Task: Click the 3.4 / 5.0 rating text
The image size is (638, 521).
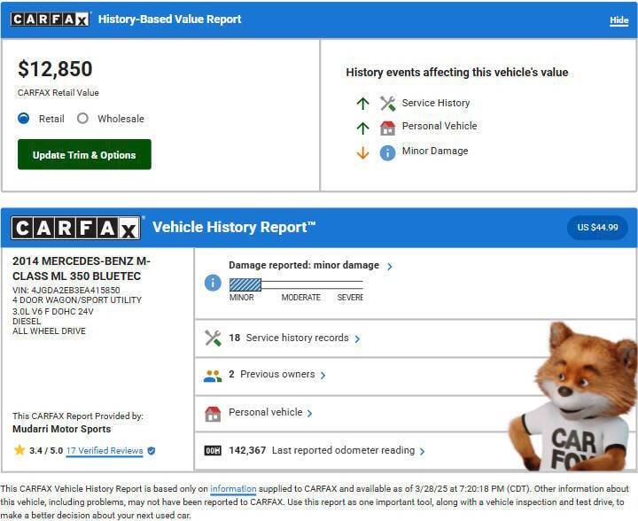Action: pos(46,451)
